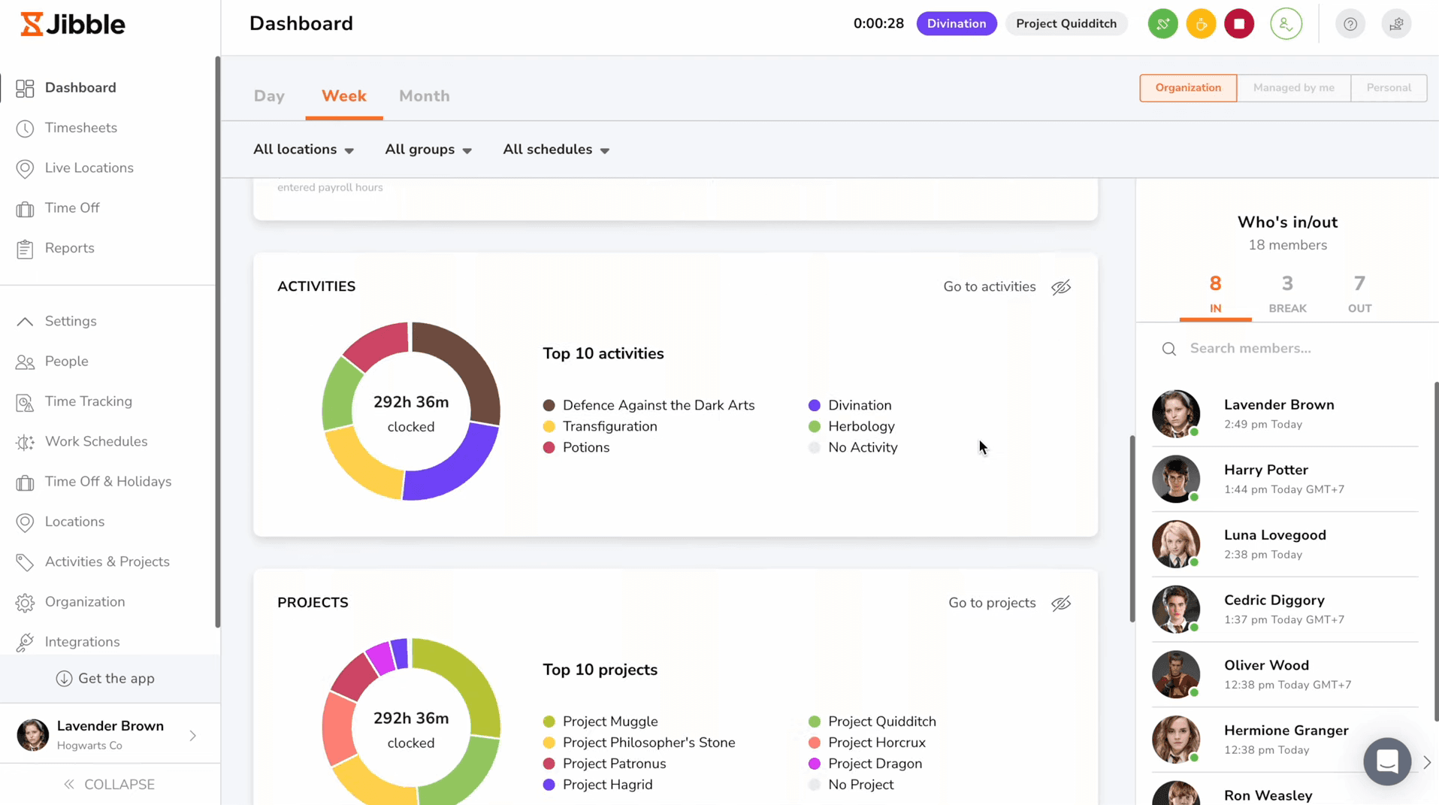Click the Project Quidditch tag
Image resolution: width=1439 pixels, height=805 pixels.
pyautogui.click(x=1066, y=24)
